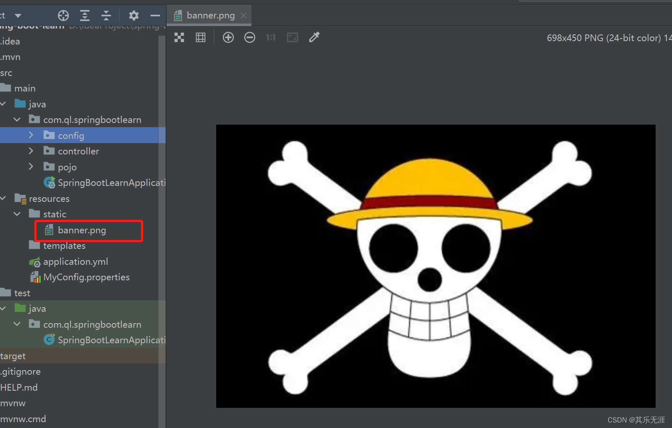The image size is (672, 428).
Task: Click the green test java folder icon
Action: point(20,308)
